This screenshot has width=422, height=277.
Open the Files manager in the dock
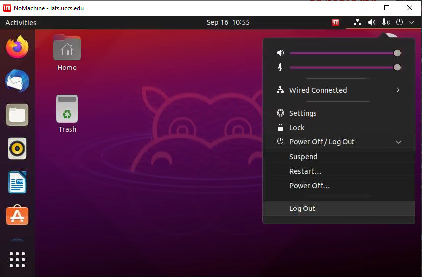pyautogui.click(x=17, y=115)
